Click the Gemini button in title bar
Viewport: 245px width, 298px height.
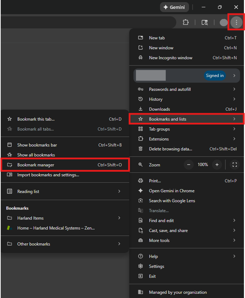tap(174, 7)
